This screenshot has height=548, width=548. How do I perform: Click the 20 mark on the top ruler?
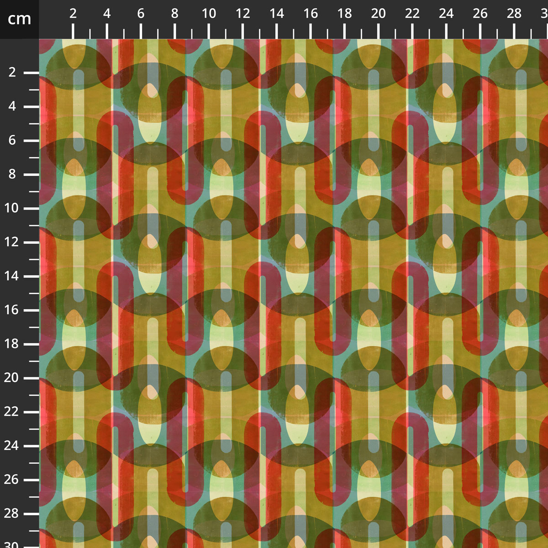click(x=378, y=14)
